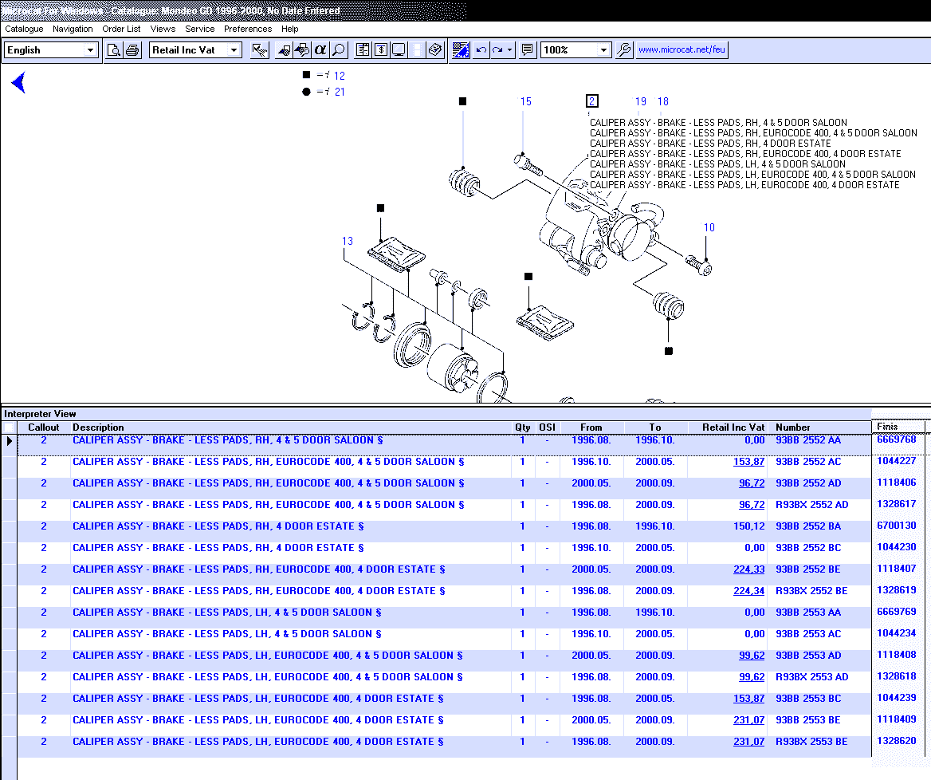Screen dimensions: 931x780
Task: Click the OSI column header
Action: pyautogui.click(x=547, y=427)
